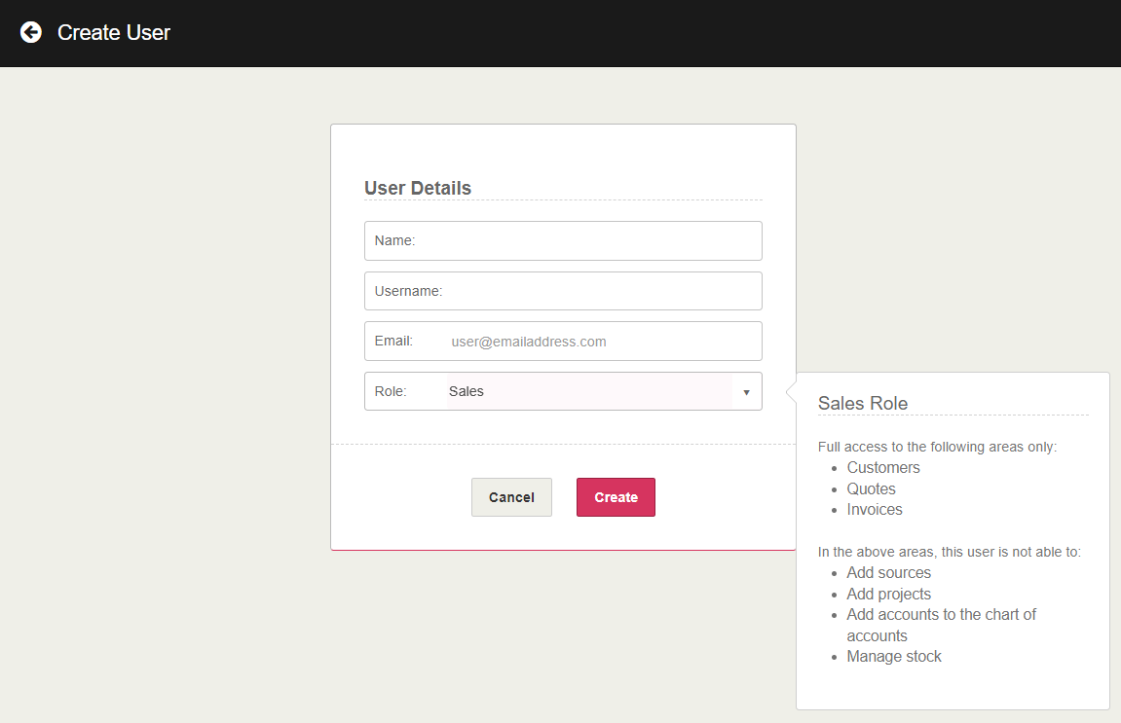Click the Sales Role tooltip heading

pos(863,403)
